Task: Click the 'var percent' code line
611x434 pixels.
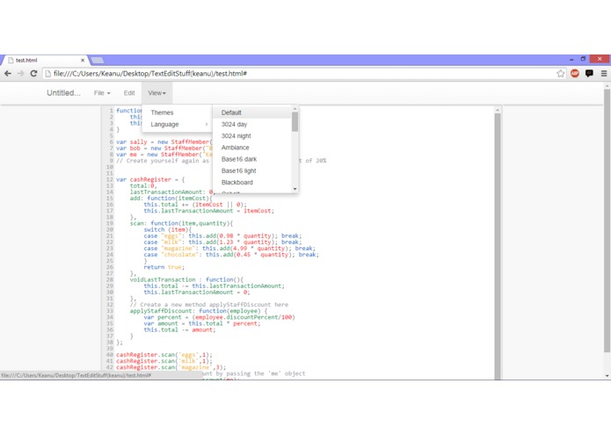Action: 220,317
